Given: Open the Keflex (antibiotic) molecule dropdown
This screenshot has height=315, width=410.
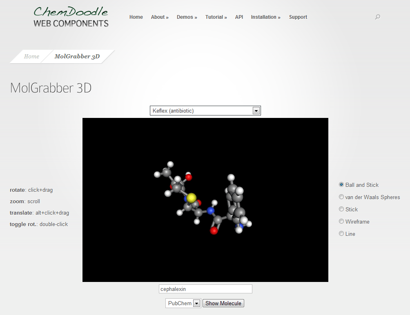Looking at the screenshot, I should click(x=205, y=111).
